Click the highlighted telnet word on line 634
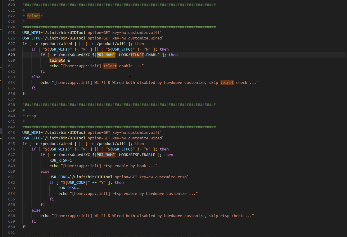Viewport: 347px width, 237px height. (x=227, y=82)
